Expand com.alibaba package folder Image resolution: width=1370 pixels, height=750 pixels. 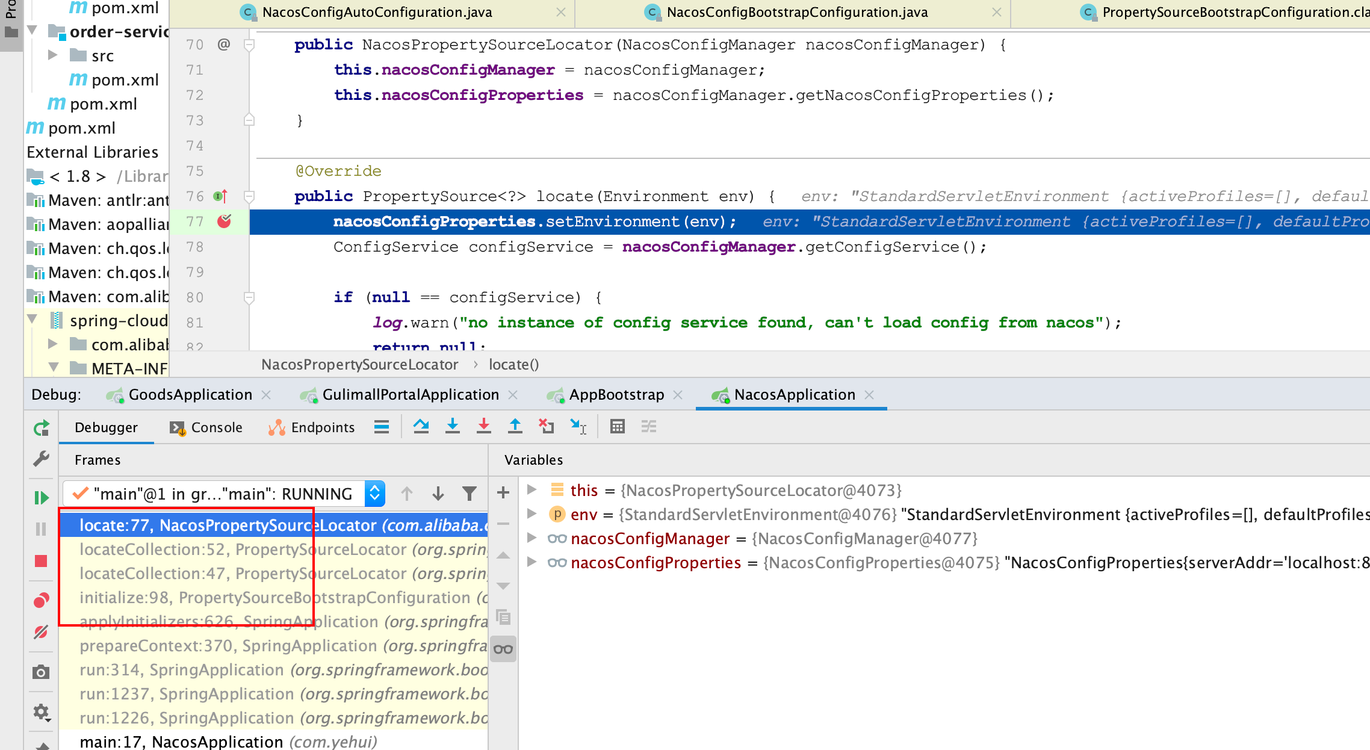(x=53, y=344)
